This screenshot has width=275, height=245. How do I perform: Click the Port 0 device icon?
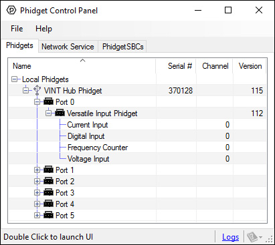tap(48, 101)
